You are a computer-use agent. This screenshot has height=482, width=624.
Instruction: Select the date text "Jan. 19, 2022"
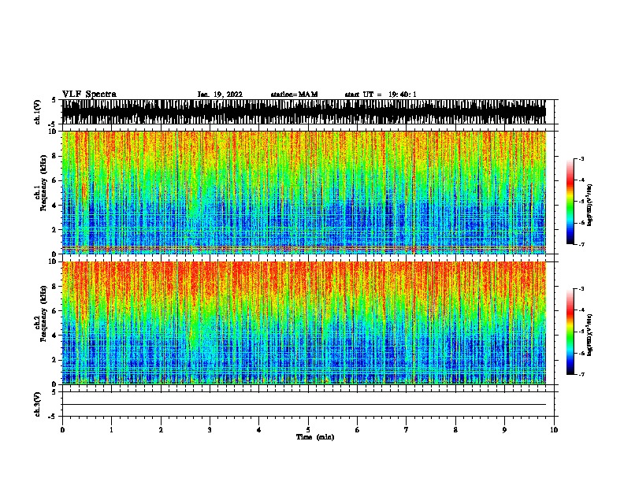point(220,95)
